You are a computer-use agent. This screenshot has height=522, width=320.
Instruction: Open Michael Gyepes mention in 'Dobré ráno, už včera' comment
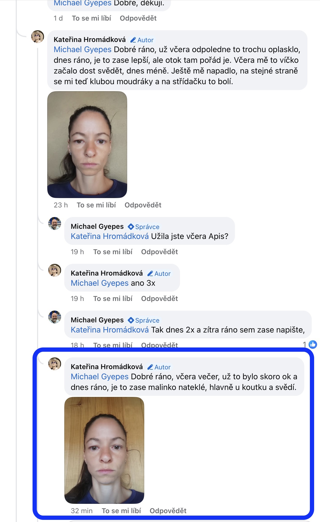83,49
